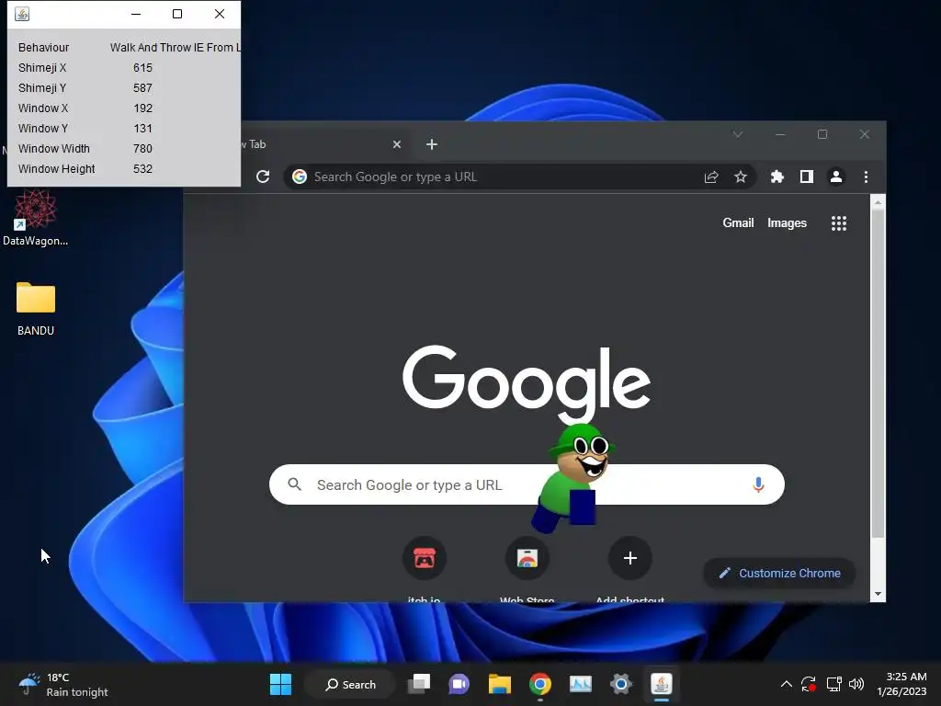Open sync status tray icon
This screenshot has height=706, width=941.
pos(809,684)
